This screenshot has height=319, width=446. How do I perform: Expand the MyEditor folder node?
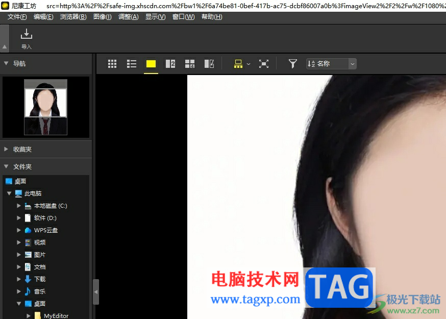[29, 315]
